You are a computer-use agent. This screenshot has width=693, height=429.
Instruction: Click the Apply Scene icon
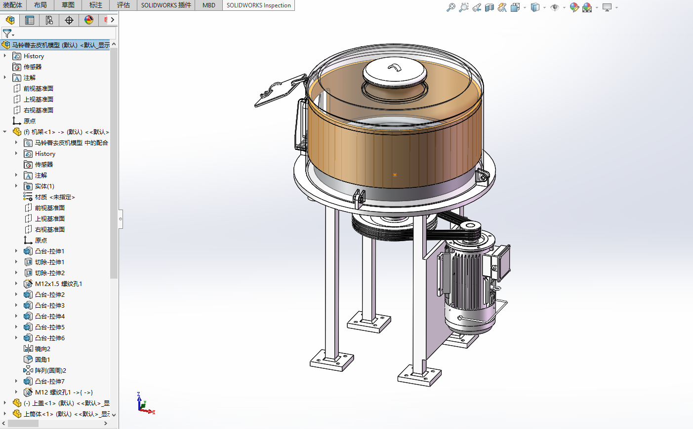point(587,7)
